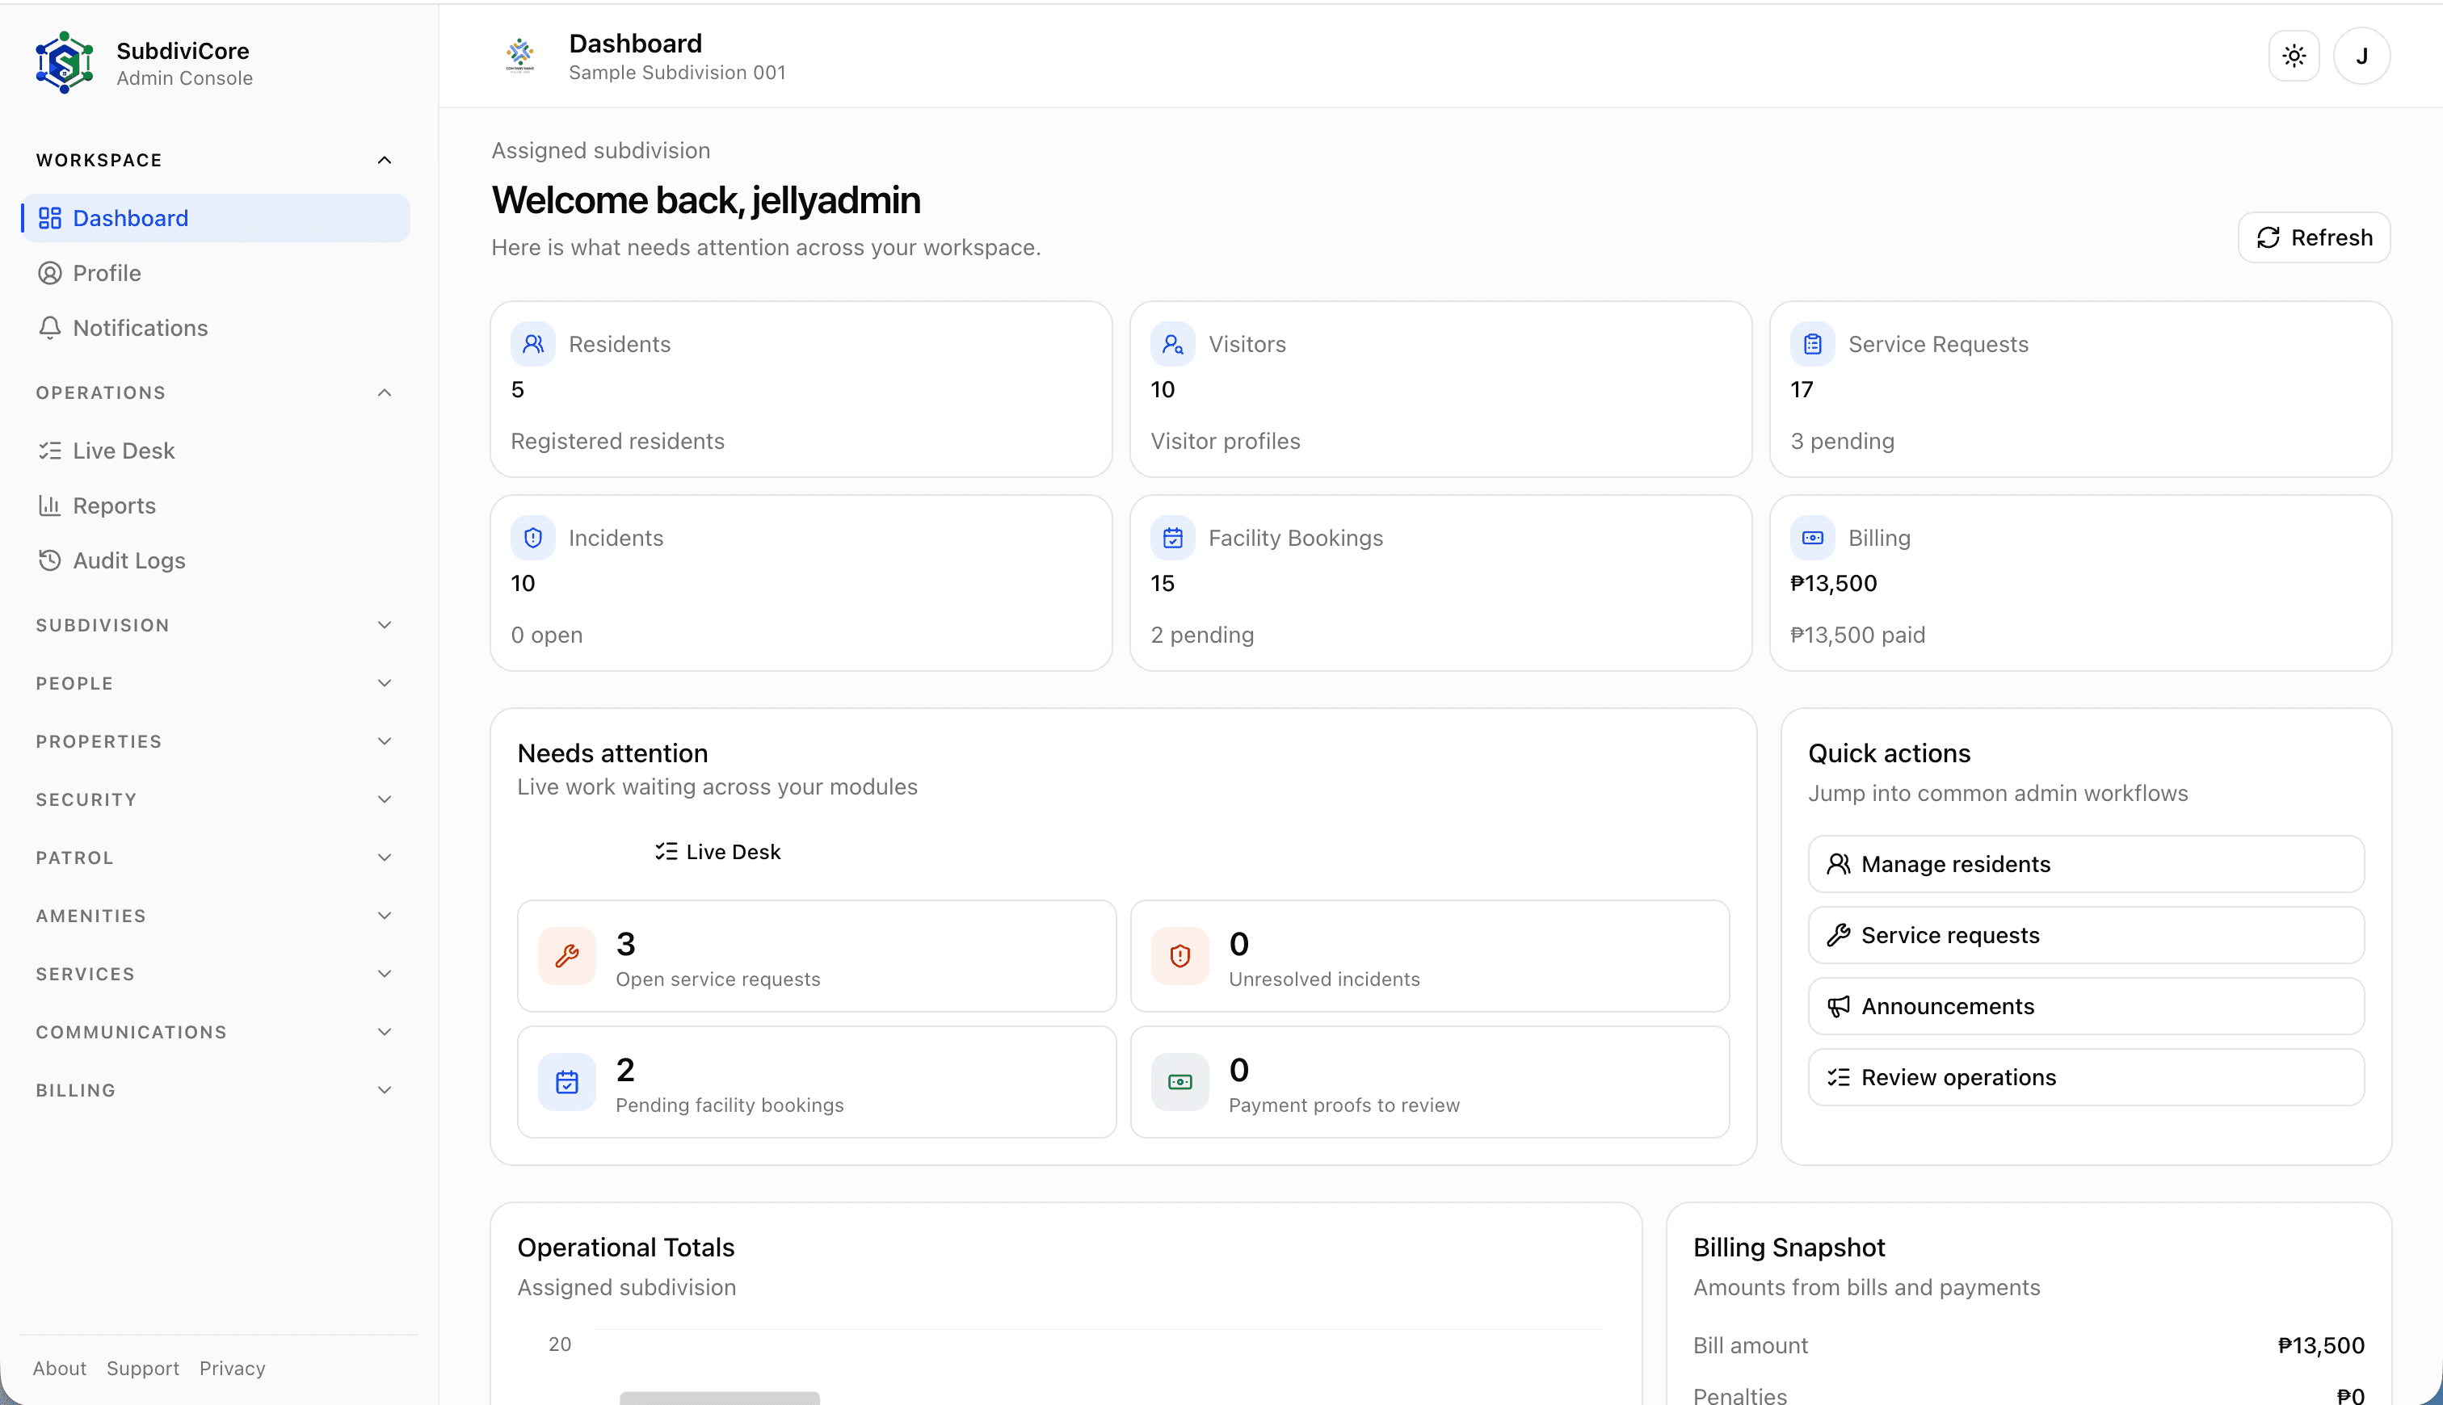Click the Review operations checklist icon
2443x1405 pixels.
tap(1839, 1077)
